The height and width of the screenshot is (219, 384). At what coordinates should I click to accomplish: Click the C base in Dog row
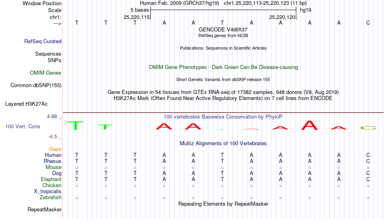pyautogui.click(x=368, y=173)
